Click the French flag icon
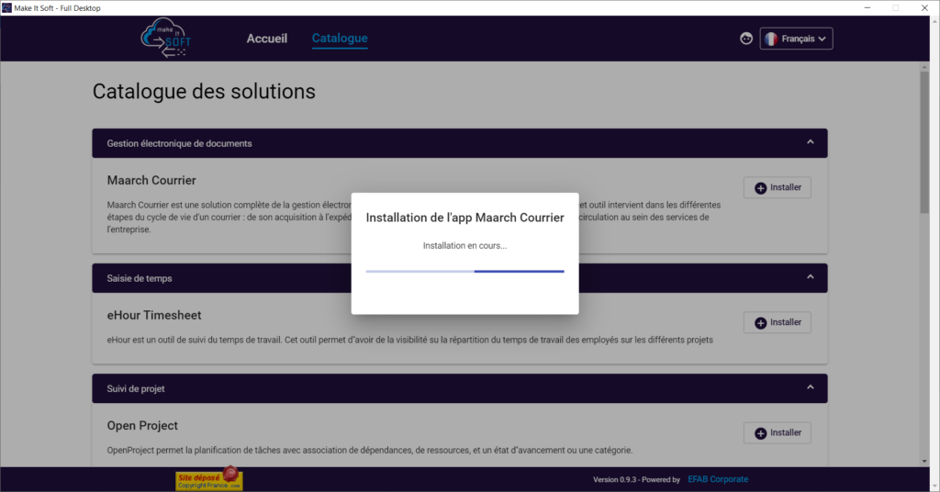The width and height of the screenshot is (940, 492). point(771,39)
